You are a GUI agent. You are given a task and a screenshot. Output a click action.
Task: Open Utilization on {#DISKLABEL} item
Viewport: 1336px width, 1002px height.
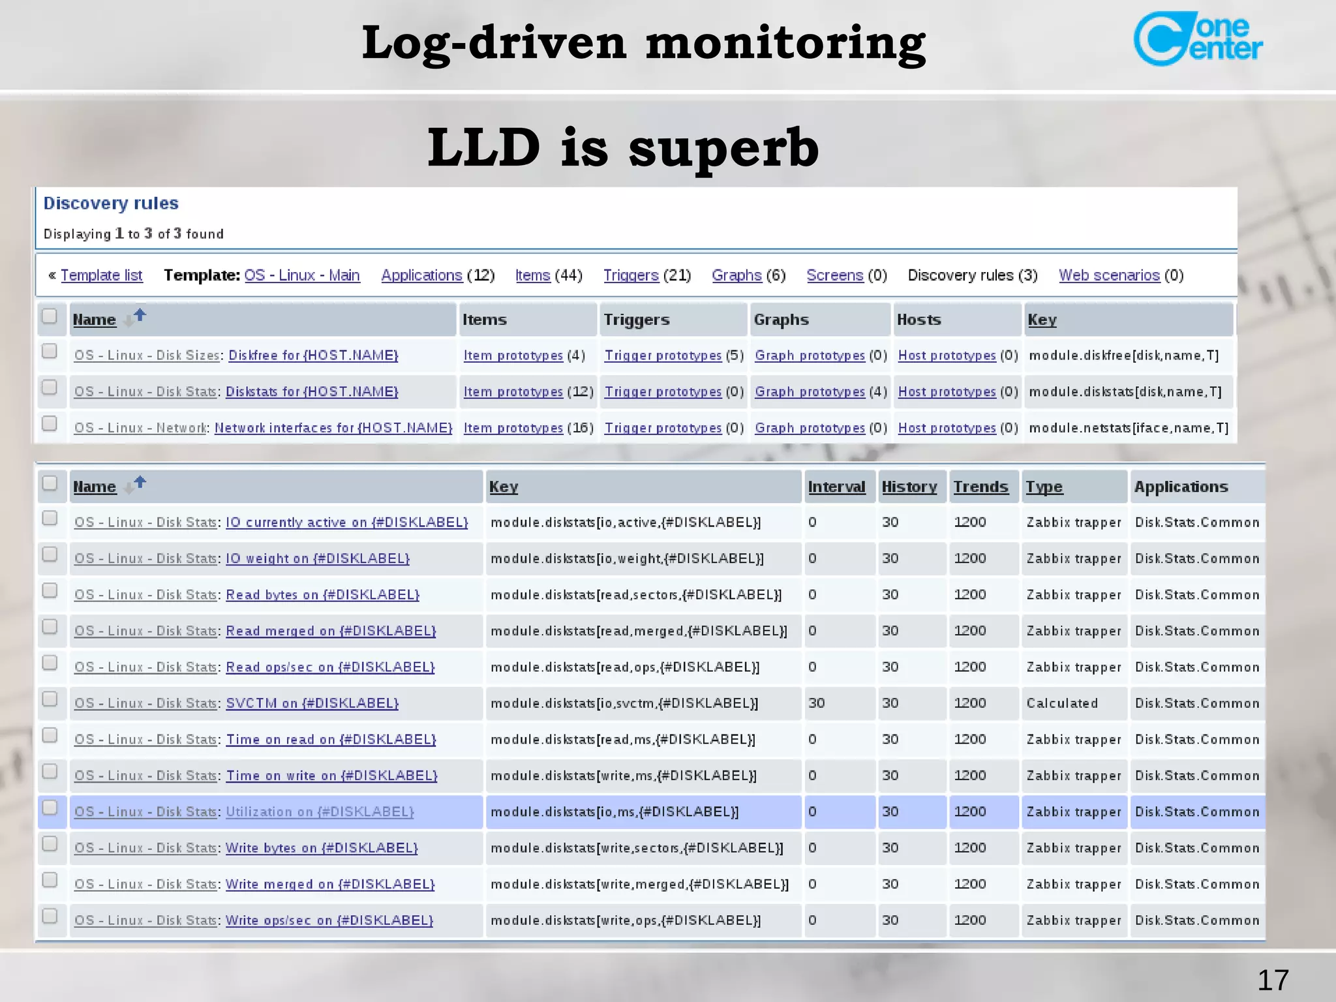tap(320, 812)
